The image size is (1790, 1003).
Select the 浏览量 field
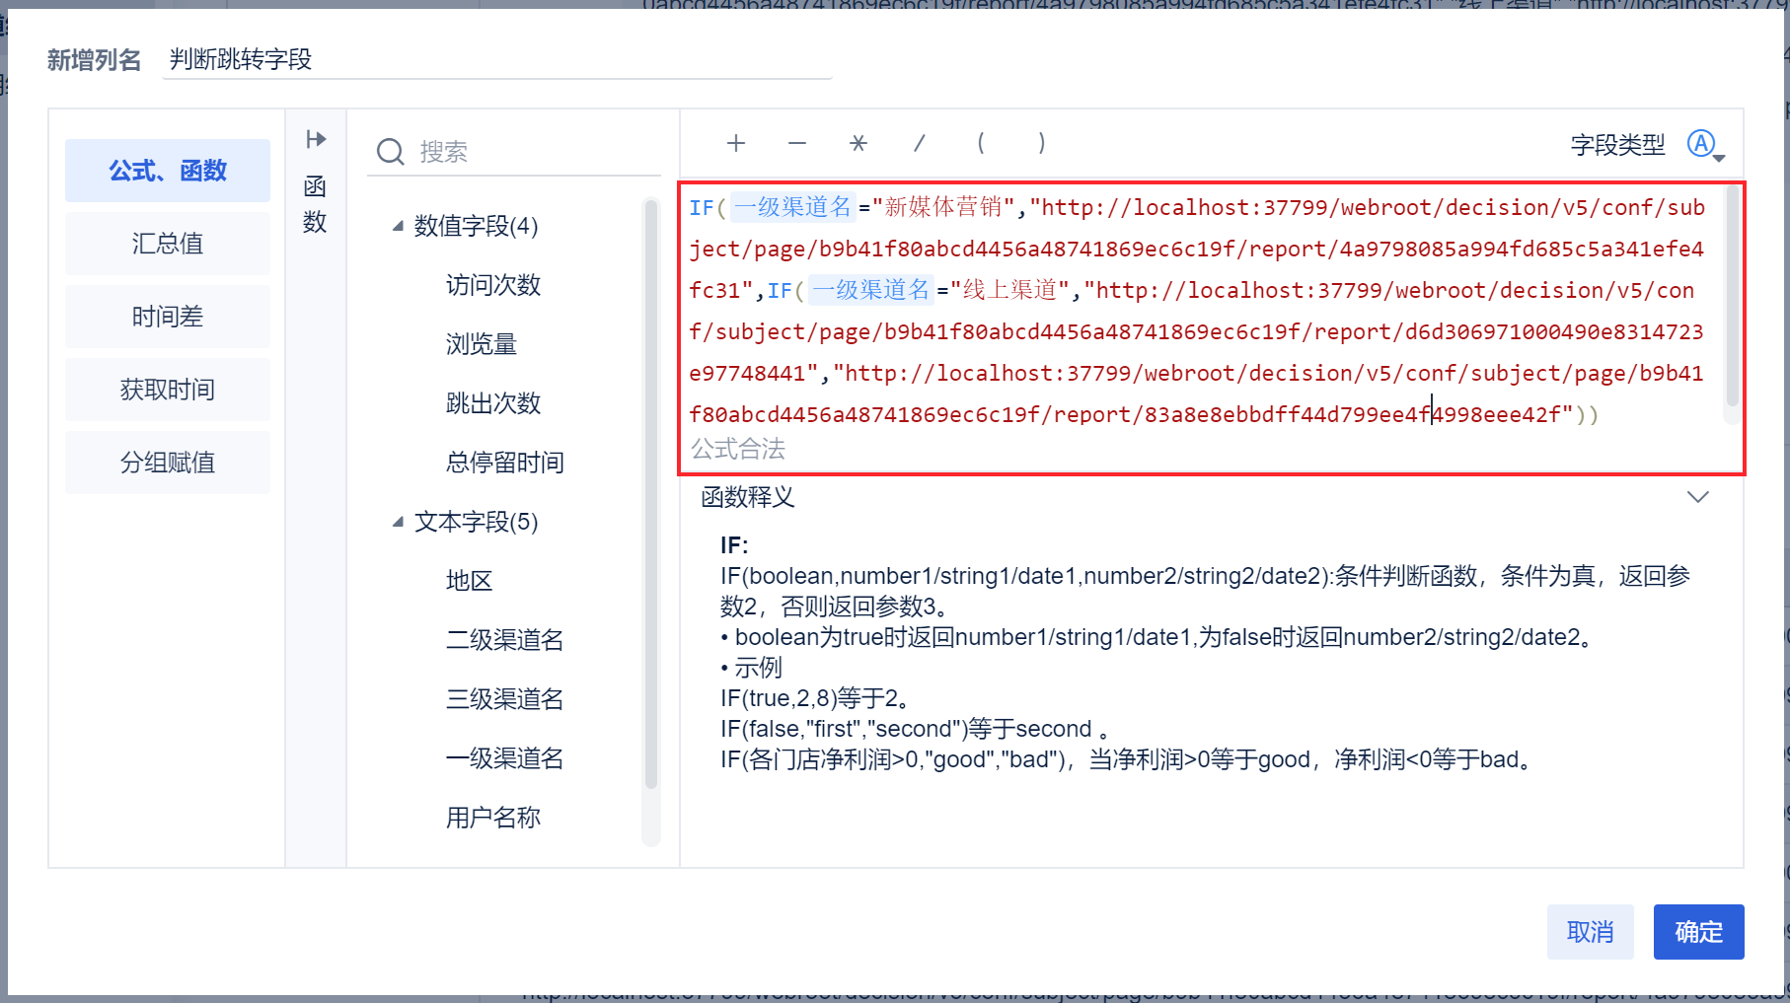pos(482,344)
